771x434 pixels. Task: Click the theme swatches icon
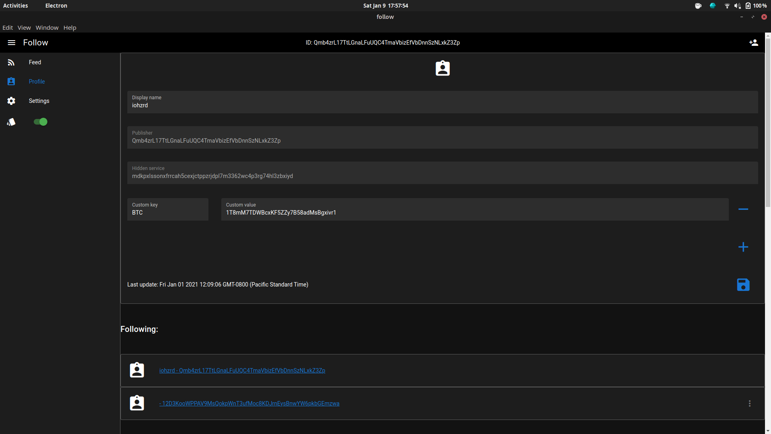tap(11, 122)
